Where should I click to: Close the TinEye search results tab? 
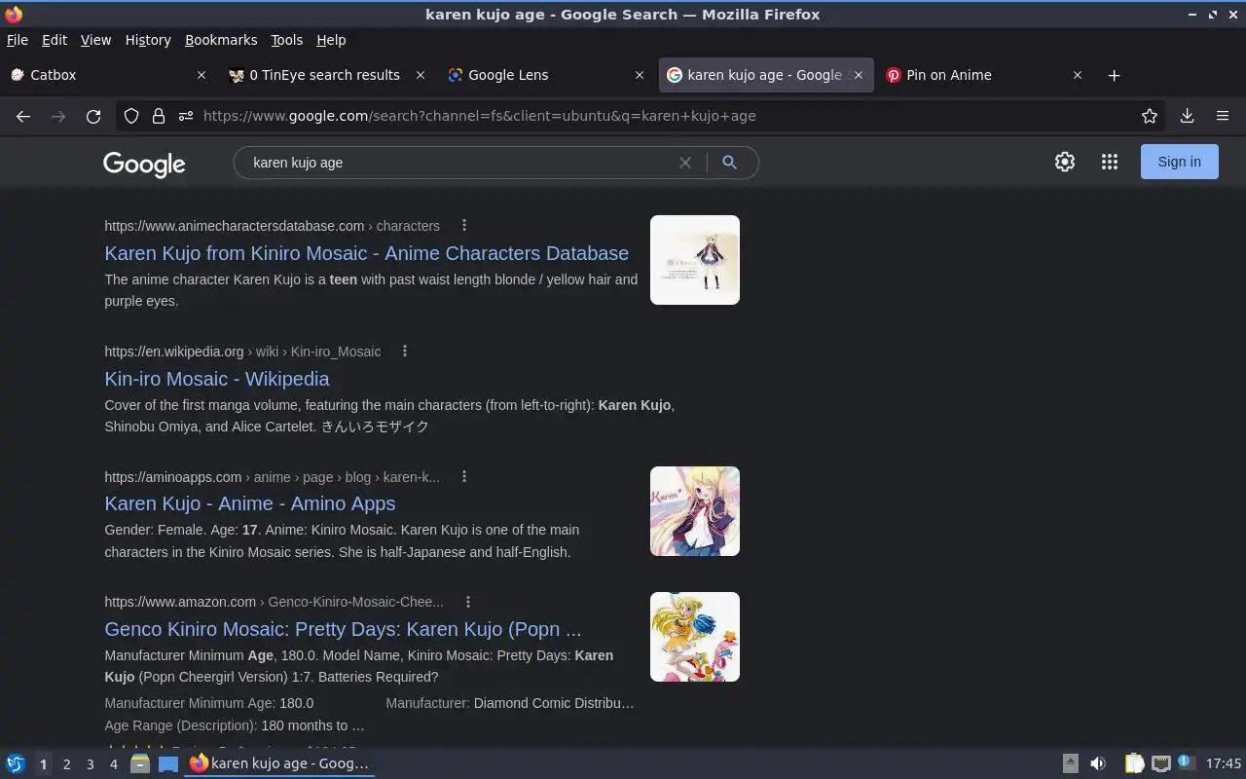pyautogui.click(x=421, y=75)
